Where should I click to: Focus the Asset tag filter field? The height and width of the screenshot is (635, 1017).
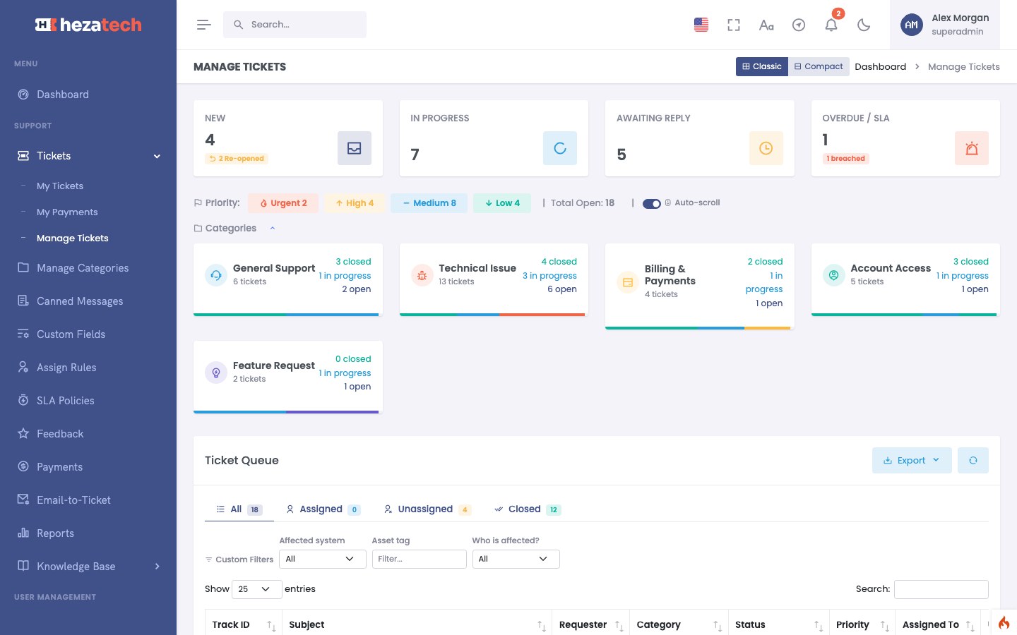tap(419, 559)
